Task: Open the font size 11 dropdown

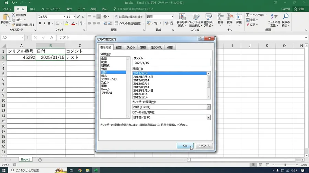Action: point(74,17)
